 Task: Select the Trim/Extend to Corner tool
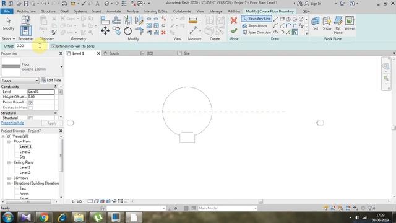[x=139, y=31]
